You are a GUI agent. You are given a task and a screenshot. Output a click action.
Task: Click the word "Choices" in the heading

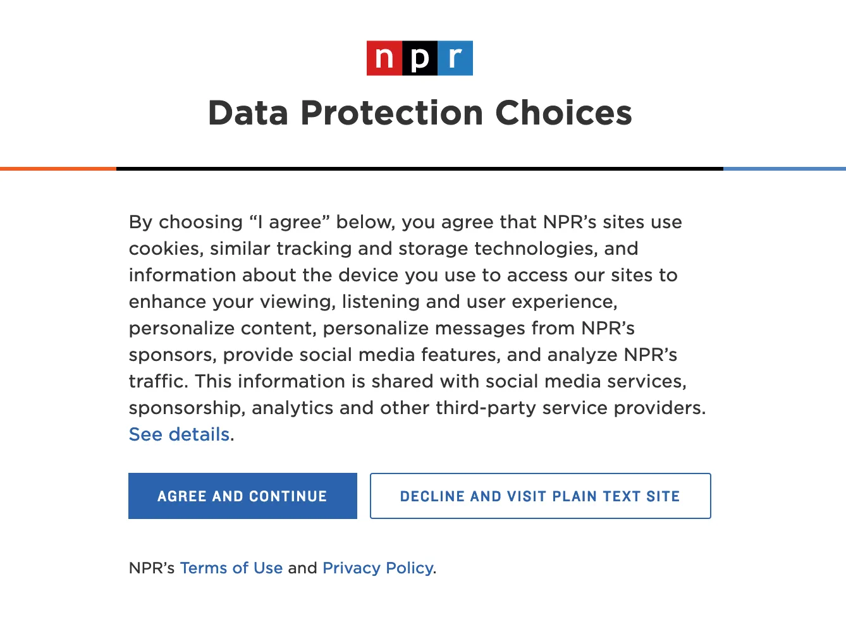click(563, 113)
